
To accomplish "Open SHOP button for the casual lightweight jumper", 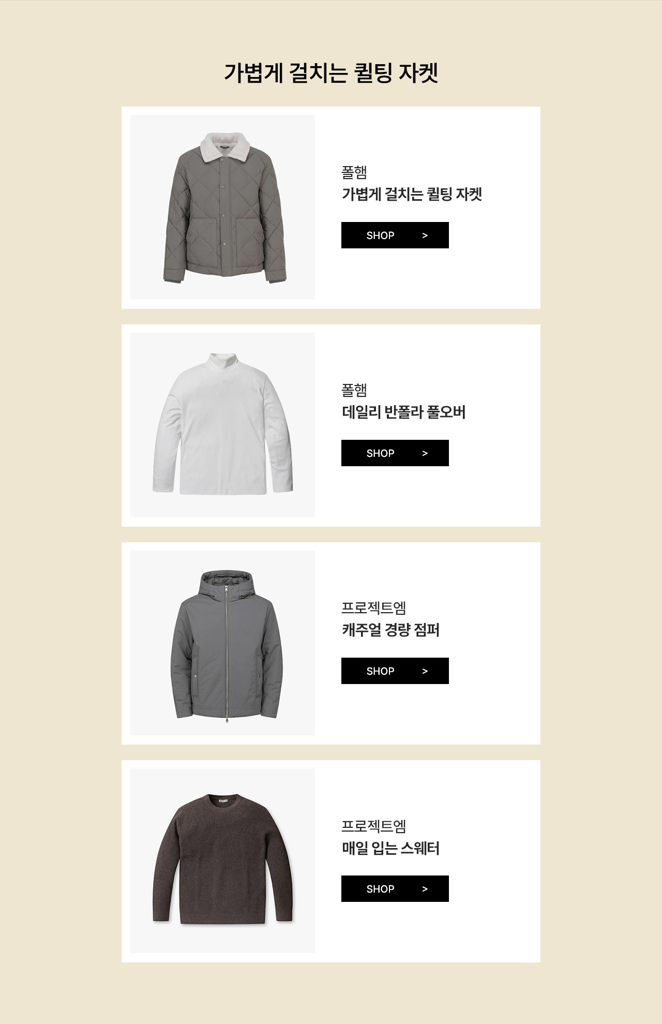I will [395, 671].
